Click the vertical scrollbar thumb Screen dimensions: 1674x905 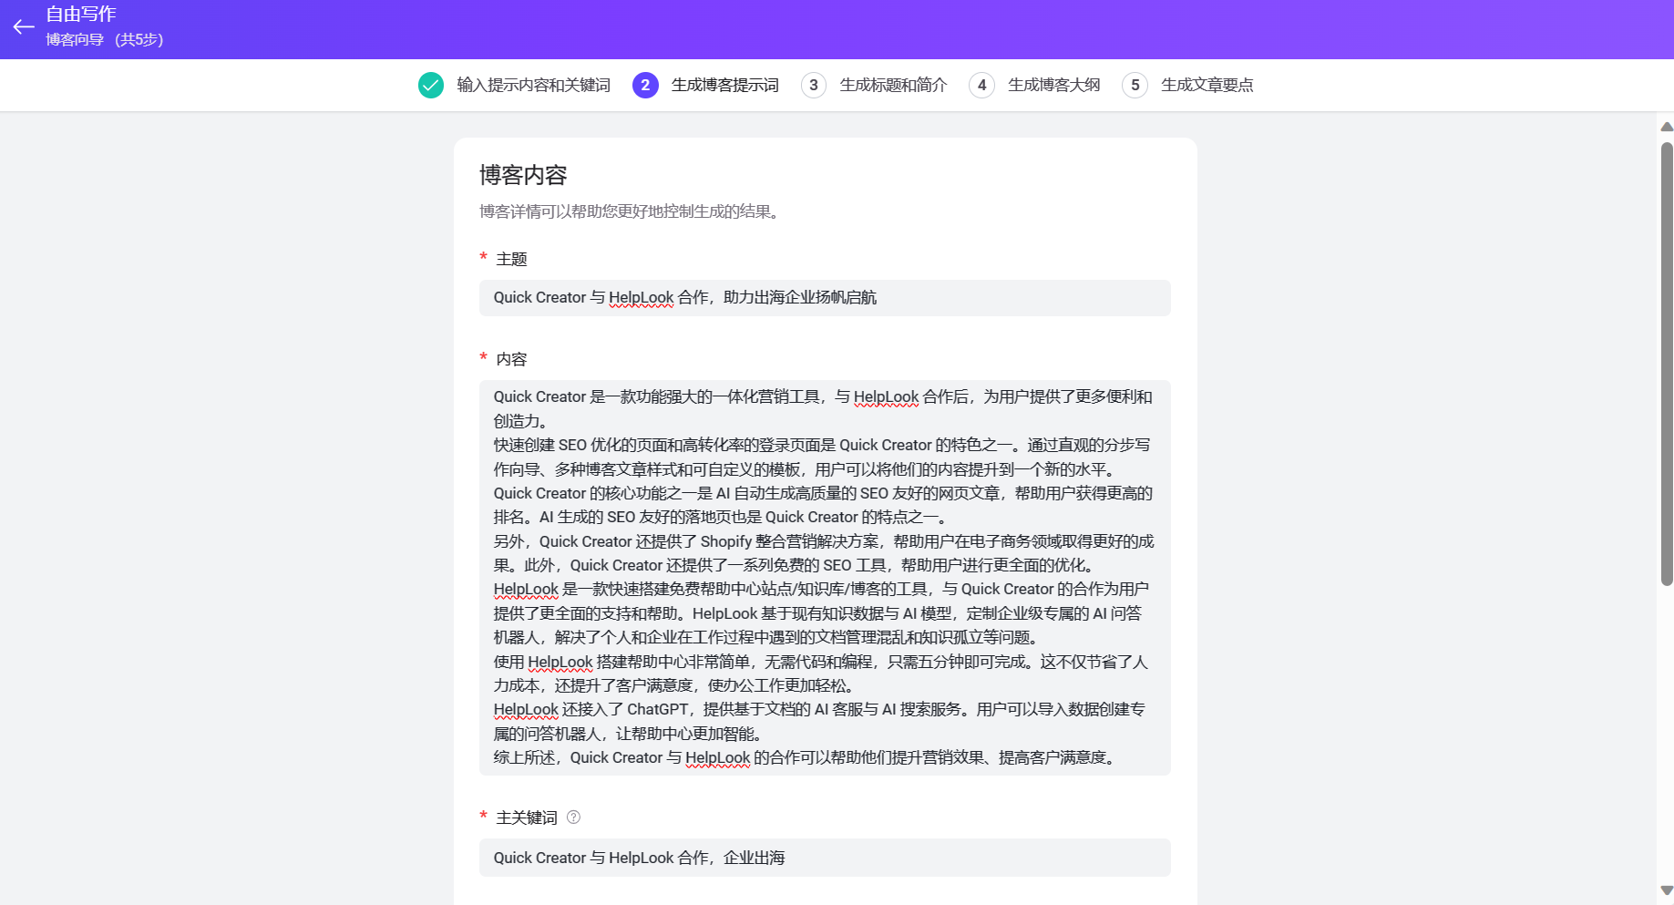[1667, 364]
